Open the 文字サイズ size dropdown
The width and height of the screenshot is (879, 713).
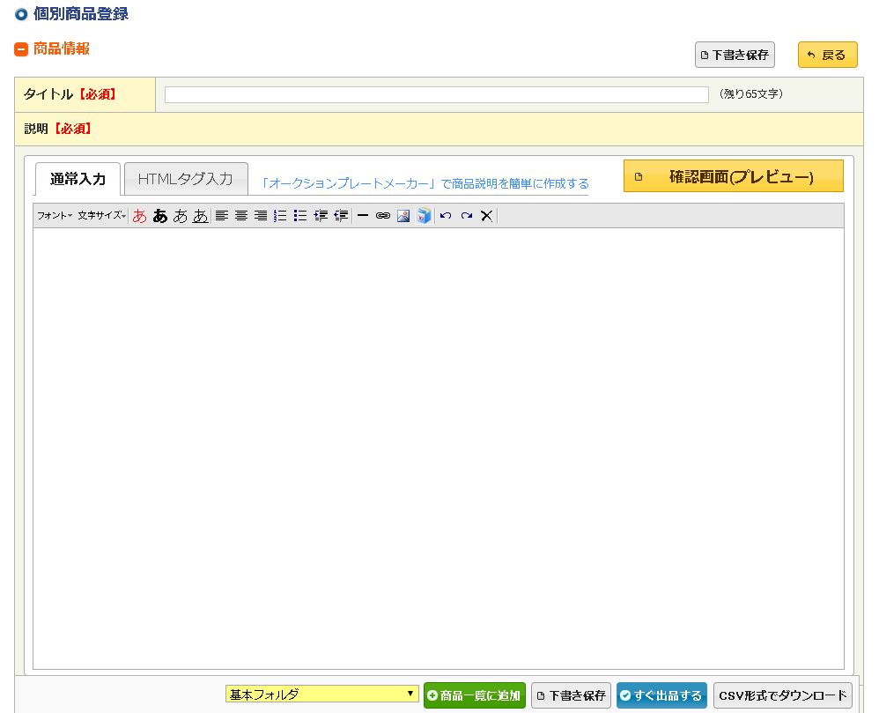pos(101,216)
